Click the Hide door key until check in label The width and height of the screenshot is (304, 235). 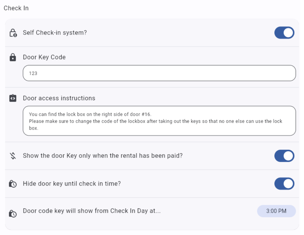pyautogui.click(x=72, y=184)
